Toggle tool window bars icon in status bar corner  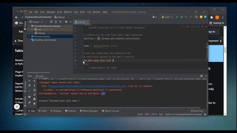pos(25,114)
